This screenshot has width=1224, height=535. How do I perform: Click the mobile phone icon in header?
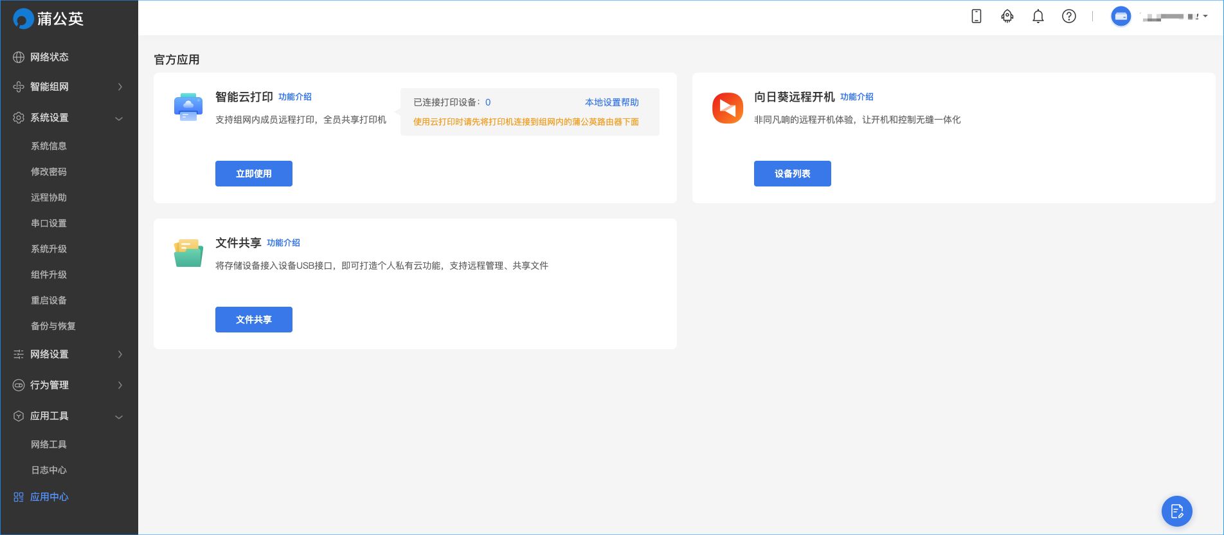pyautogui.click(x=976, y=17)
